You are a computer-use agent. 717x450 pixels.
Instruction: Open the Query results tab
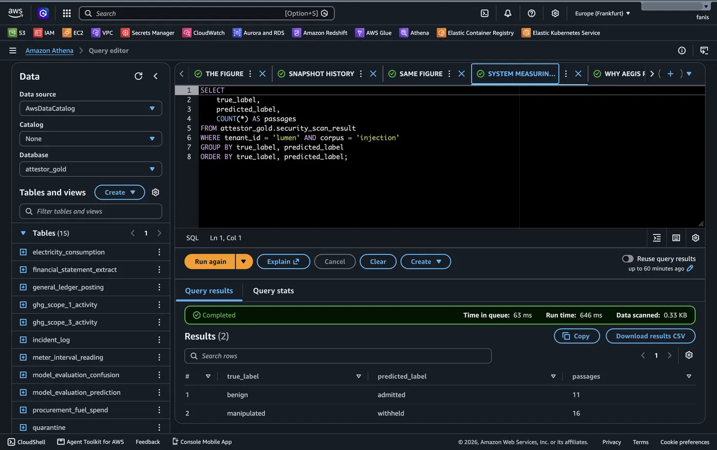point(209,291)
